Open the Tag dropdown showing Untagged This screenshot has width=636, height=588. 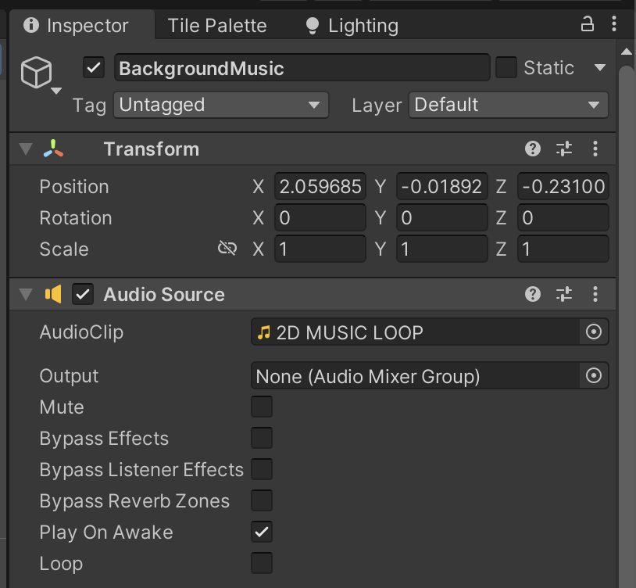click(220, 105)
